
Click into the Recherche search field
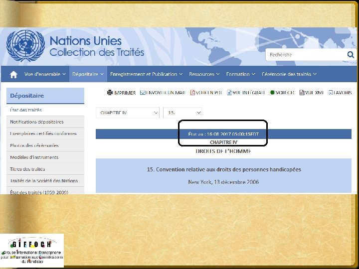coord(306,55)
